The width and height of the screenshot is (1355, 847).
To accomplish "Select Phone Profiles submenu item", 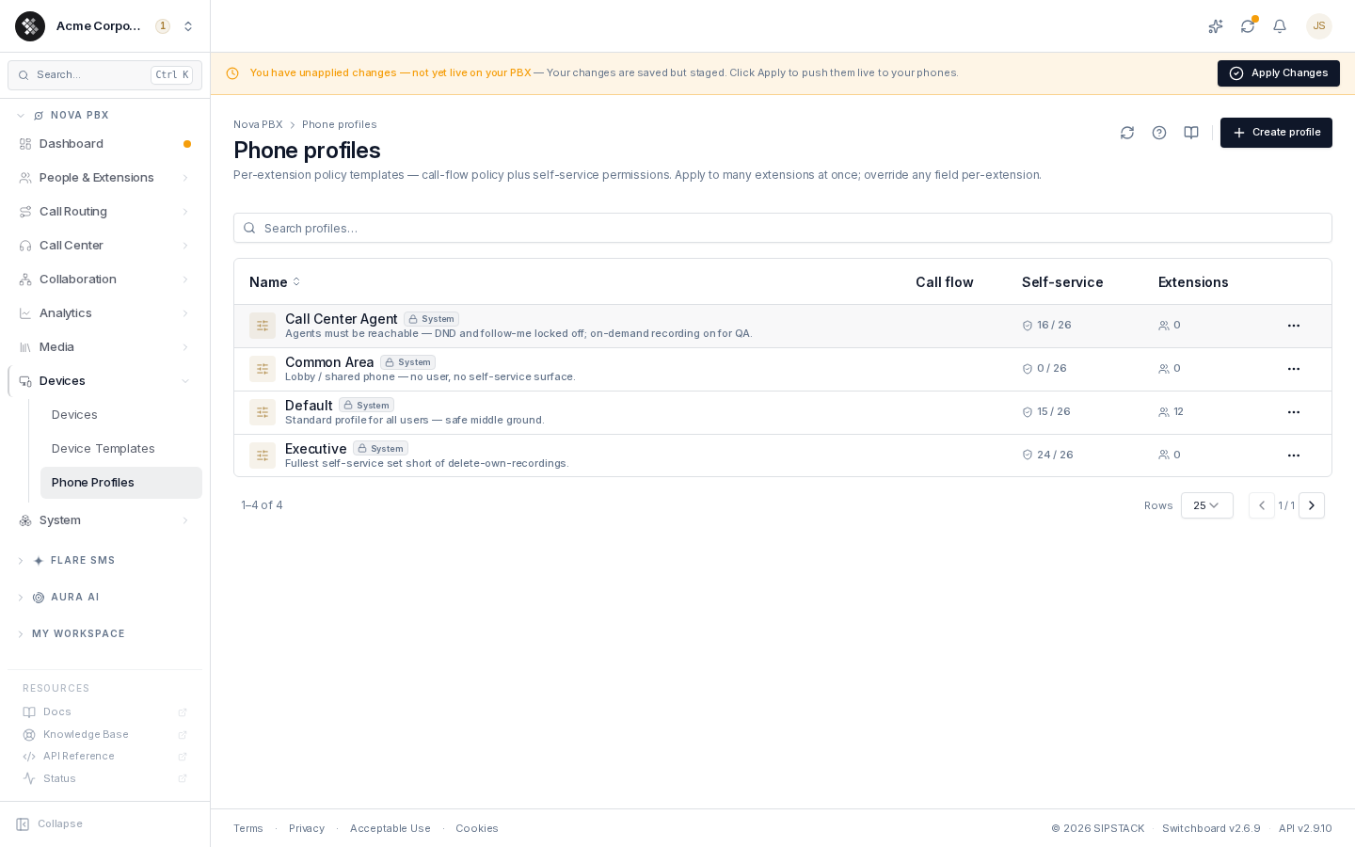I will click(x=121, y=483).
